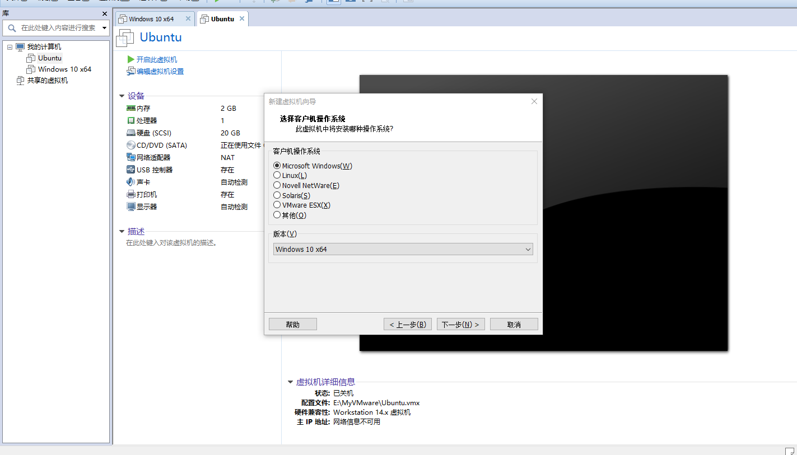Click the 描述 text field placeholder

coord(171,243)
